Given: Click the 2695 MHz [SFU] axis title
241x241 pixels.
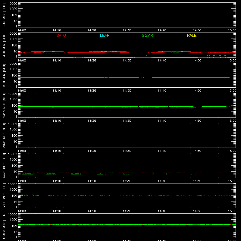Looking at the screenshot, I should pyautogui.click(x=4, y=135).
